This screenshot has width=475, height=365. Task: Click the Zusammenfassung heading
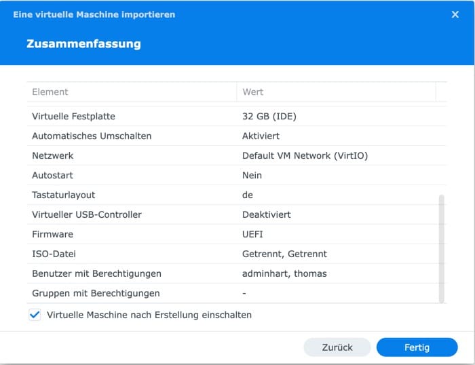pyautogui.click(x=83, y=44)
